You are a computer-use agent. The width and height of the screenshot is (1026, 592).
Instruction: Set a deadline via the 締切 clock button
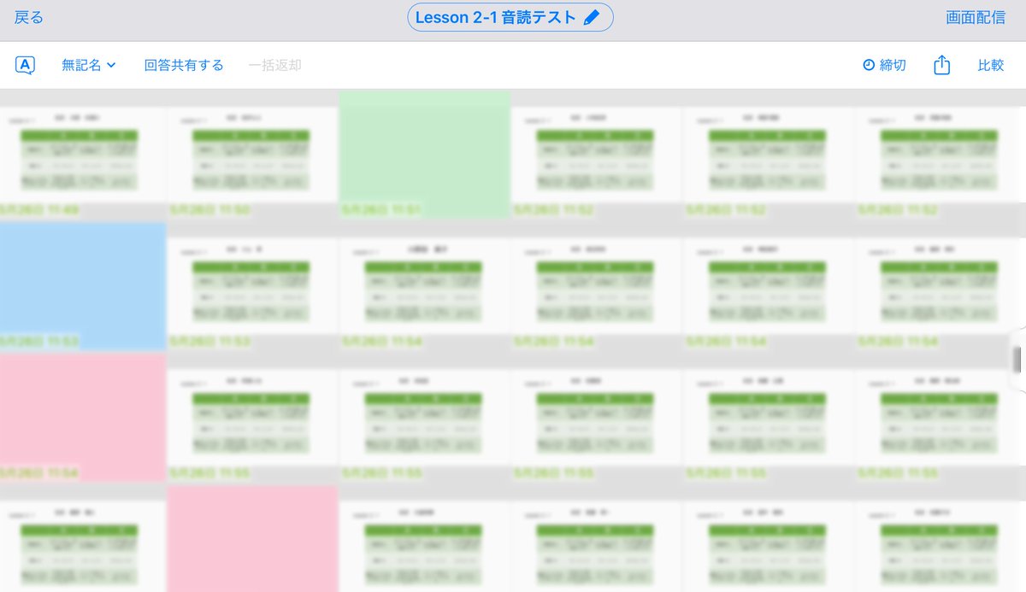click(885, 65)
